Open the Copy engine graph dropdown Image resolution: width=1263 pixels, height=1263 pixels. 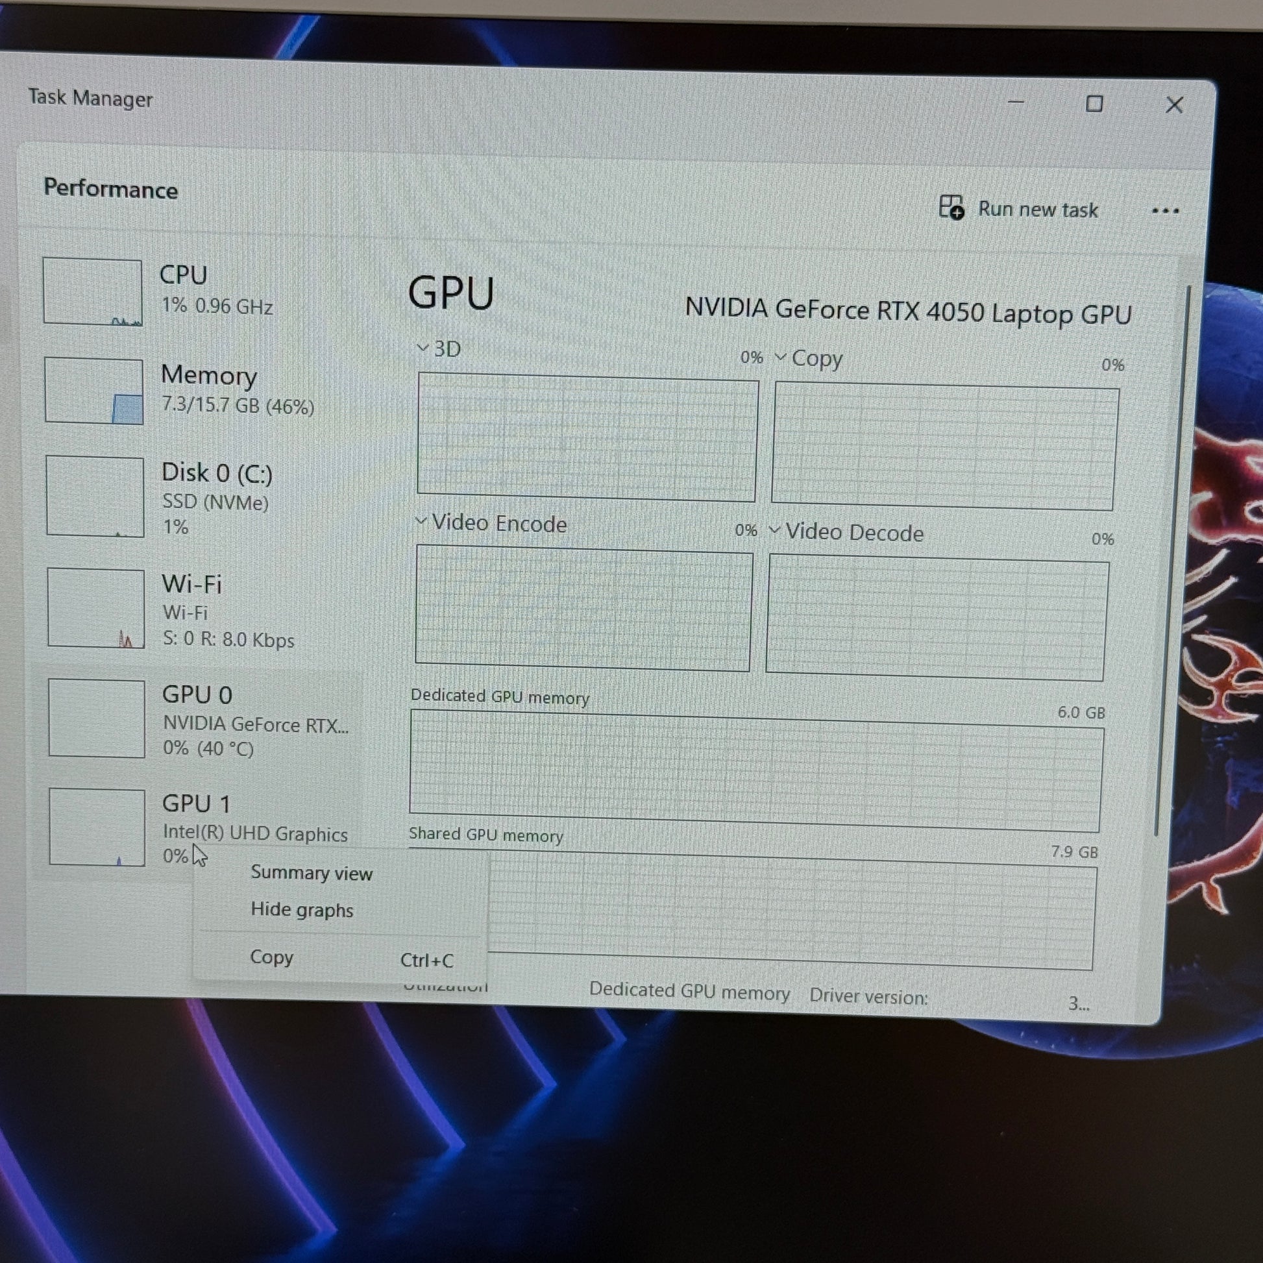click(780, 357)
